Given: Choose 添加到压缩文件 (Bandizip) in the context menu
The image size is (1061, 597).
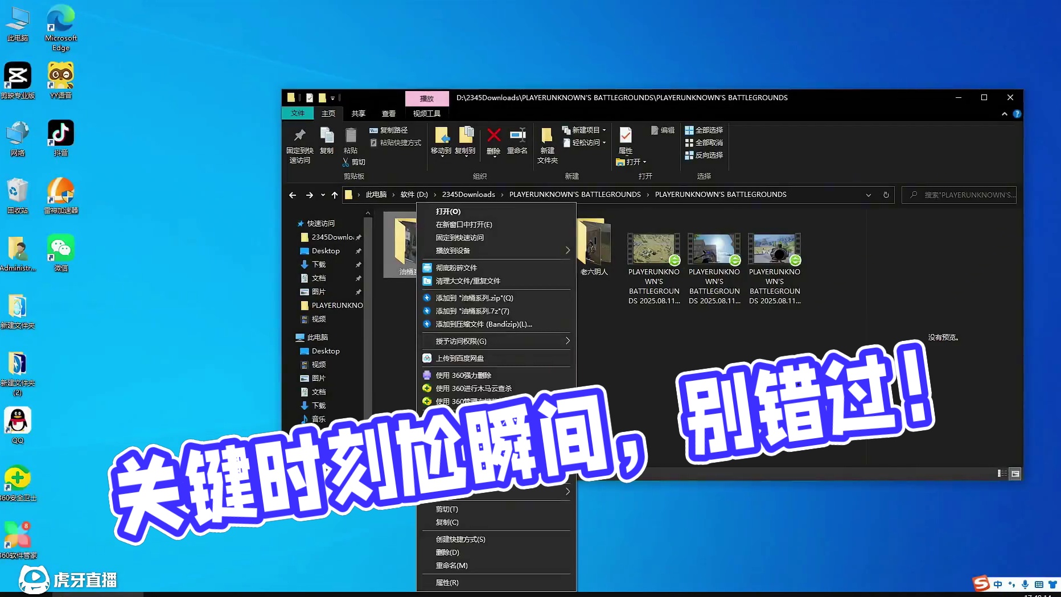Looking at the screenshot, I should pos(483,324).
